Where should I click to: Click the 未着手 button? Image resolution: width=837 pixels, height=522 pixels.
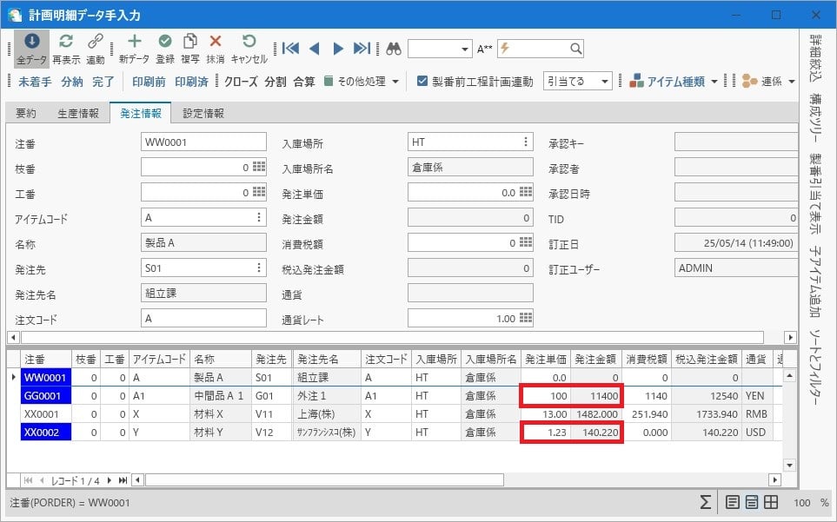[35, 81]
